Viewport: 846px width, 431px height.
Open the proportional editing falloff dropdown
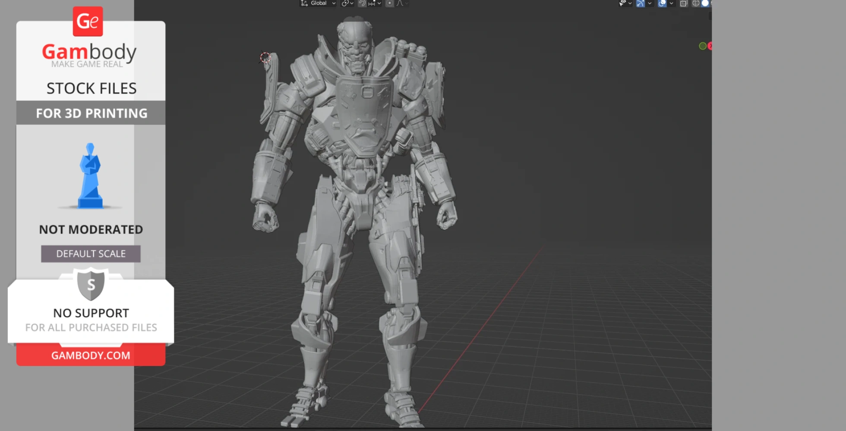408,3
